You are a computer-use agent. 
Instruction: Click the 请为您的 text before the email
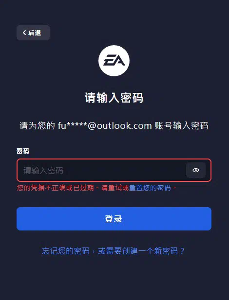(x=37, y=126)
